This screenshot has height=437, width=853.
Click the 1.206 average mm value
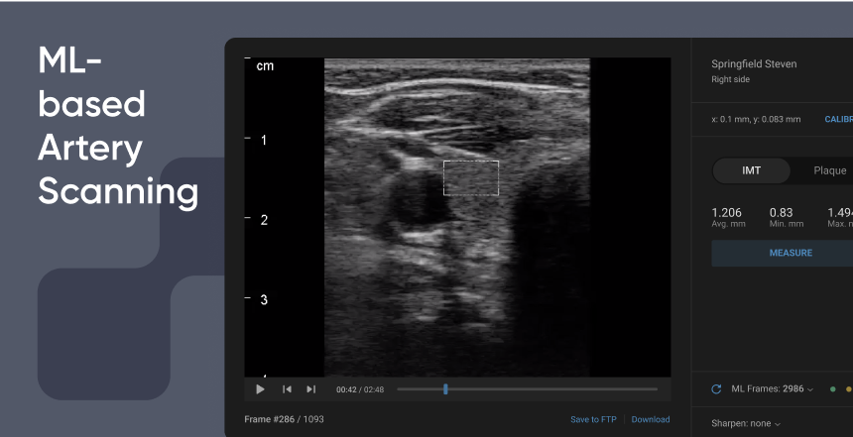point(727,212)
